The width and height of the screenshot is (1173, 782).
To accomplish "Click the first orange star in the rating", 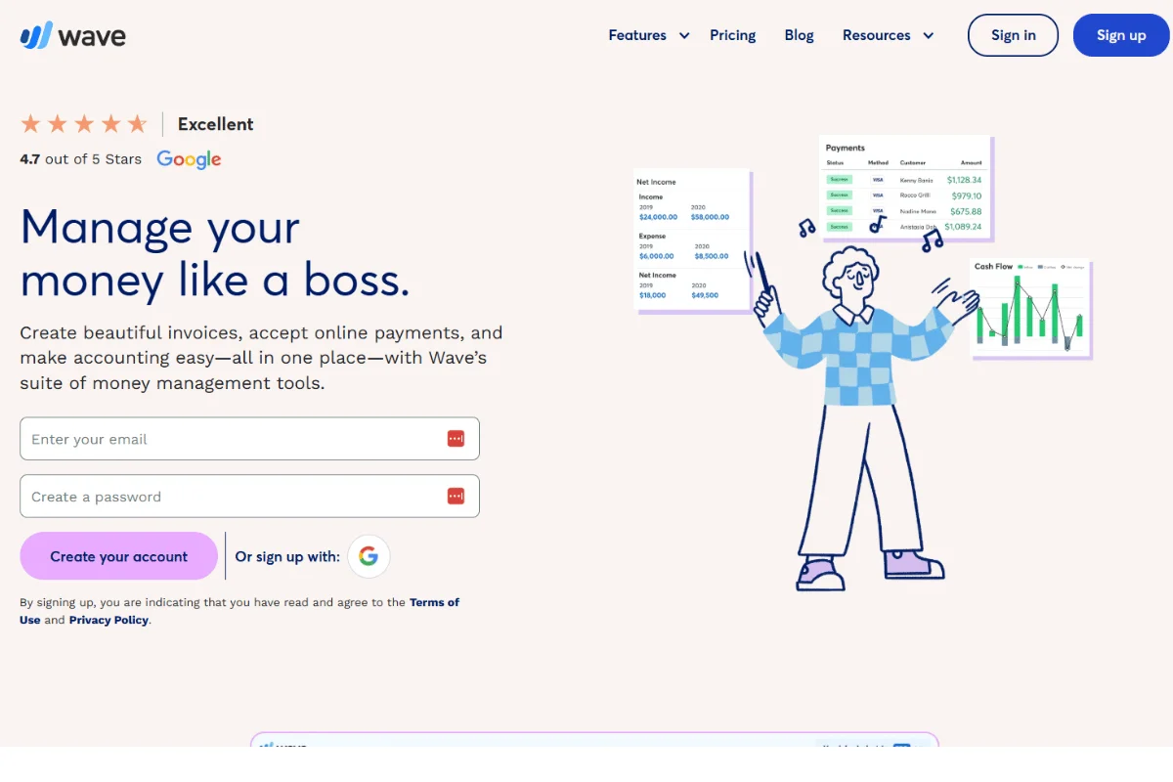I will pos(30,123).
